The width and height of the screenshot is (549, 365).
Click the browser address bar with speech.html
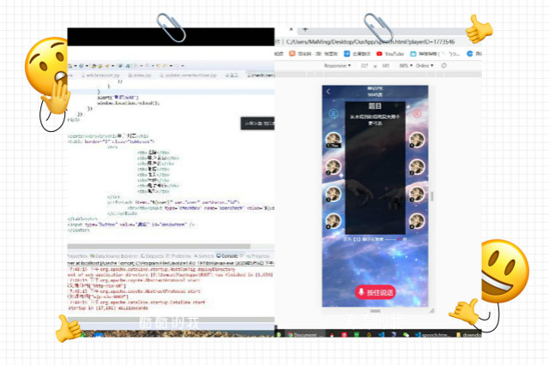[x=371, y=42]
